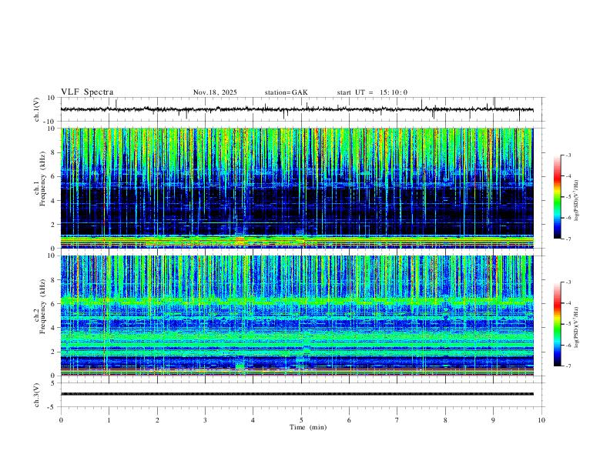Click time axis tick label "5"

(301, 420)
